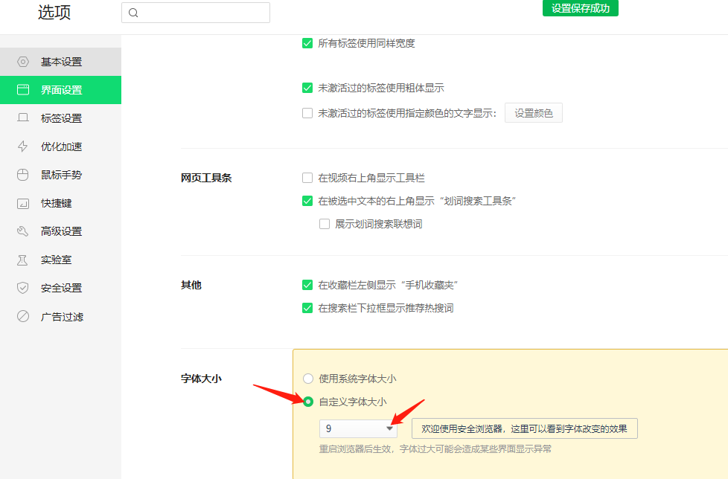Click the 实验室 flask icon
This screenshot has width=728, height=479.
22,260
